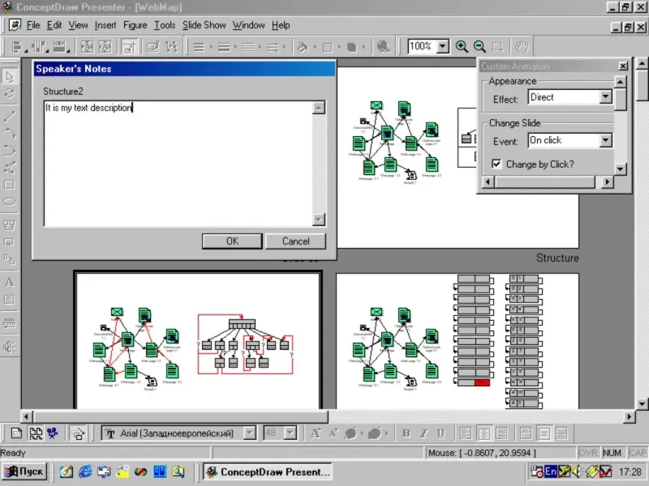Screen dimensions: 649x486
Task: Switch to slide sorter view icon
Action: [x=35, y=433]
